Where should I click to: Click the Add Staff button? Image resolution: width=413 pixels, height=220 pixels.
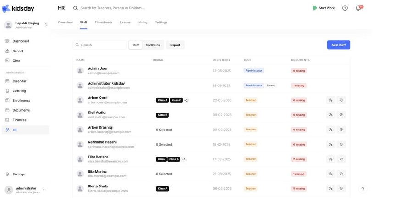(339, 45)
